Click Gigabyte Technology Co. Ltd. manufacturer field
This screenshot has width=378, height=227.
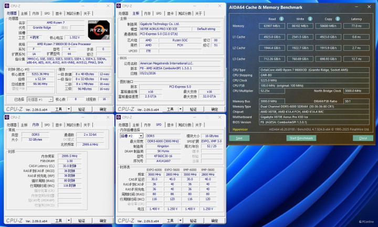(x=180, y=24)
